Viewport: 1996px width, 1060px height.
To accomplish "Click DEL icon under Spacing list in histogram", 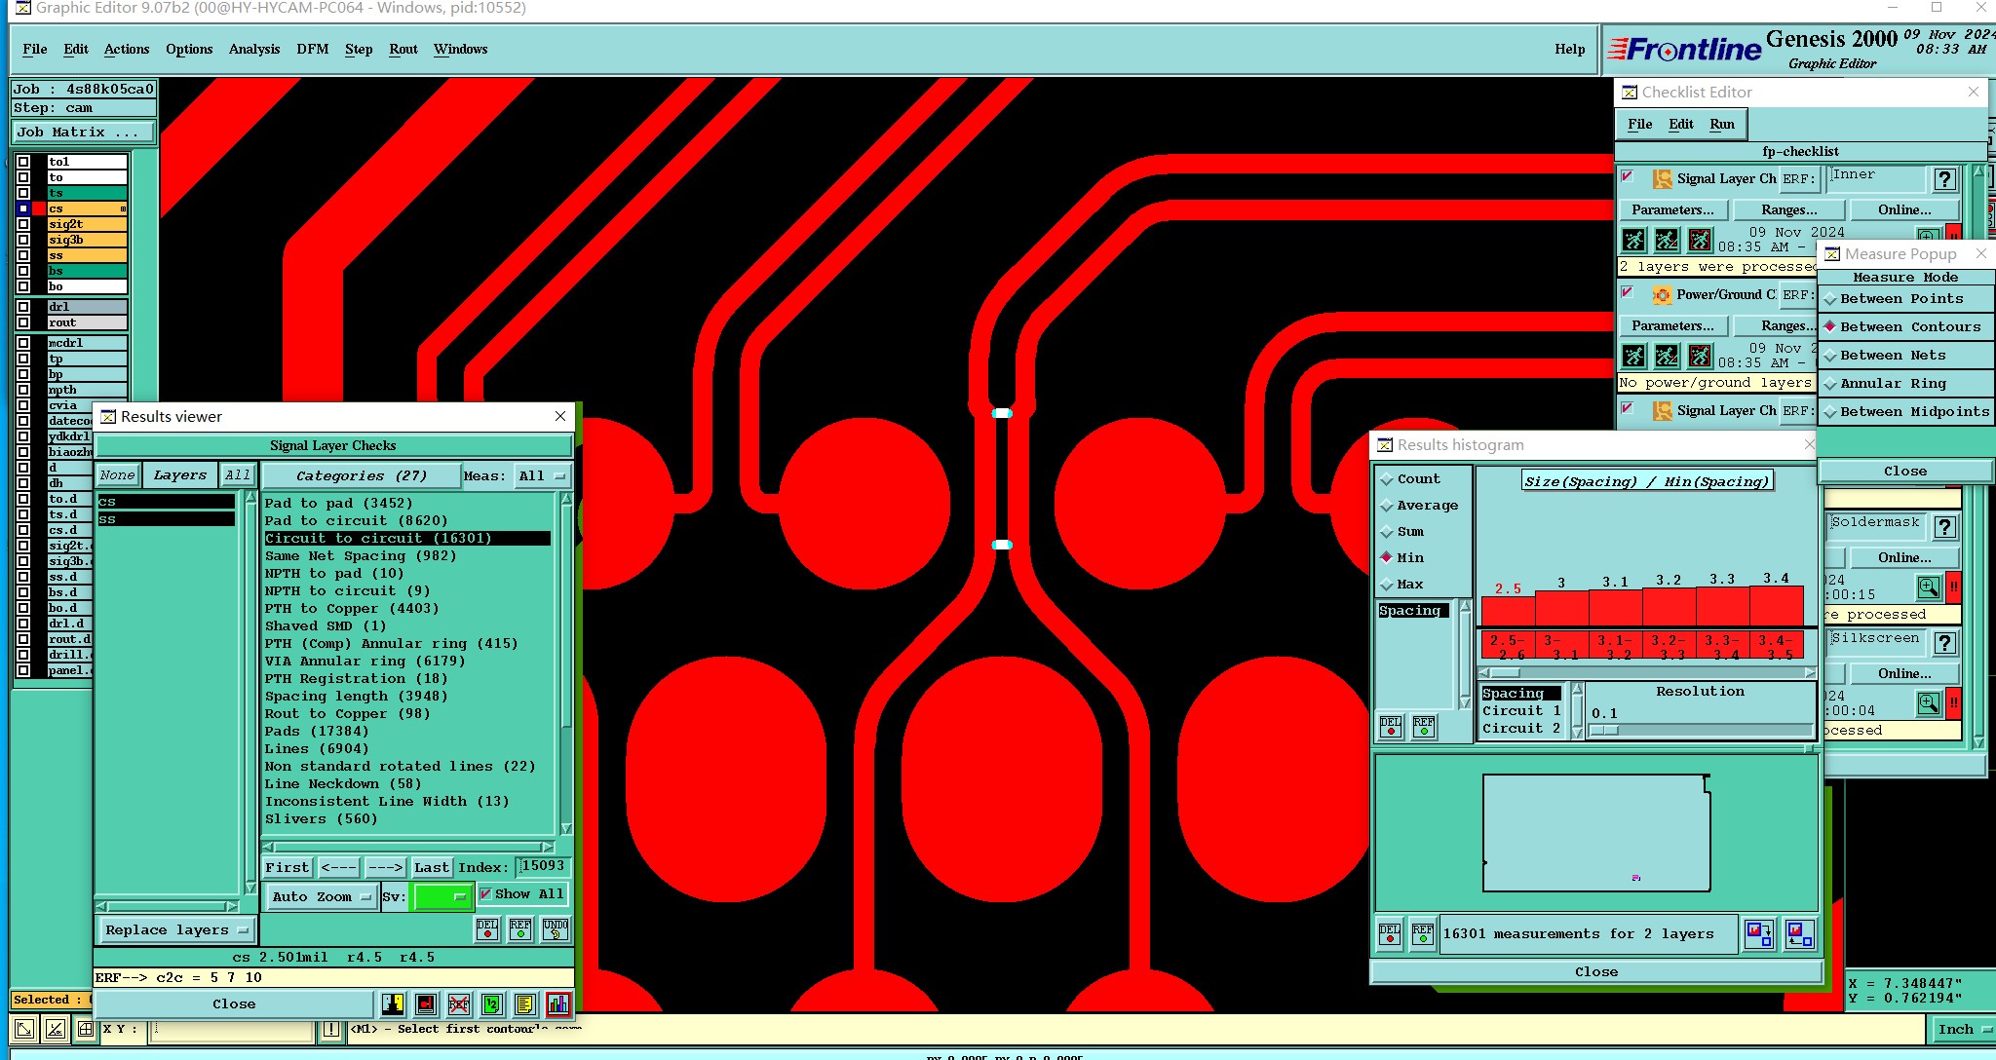I will click(1391, 726).
